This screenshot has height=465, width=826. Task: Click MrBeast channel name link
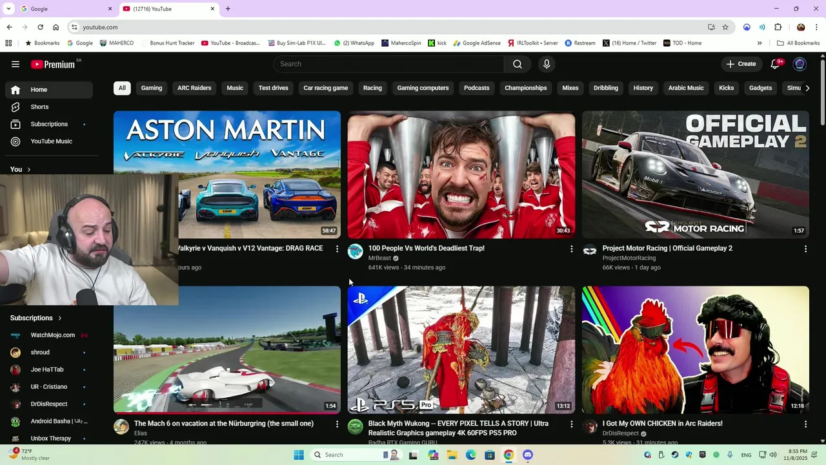(x=379, y=258)
